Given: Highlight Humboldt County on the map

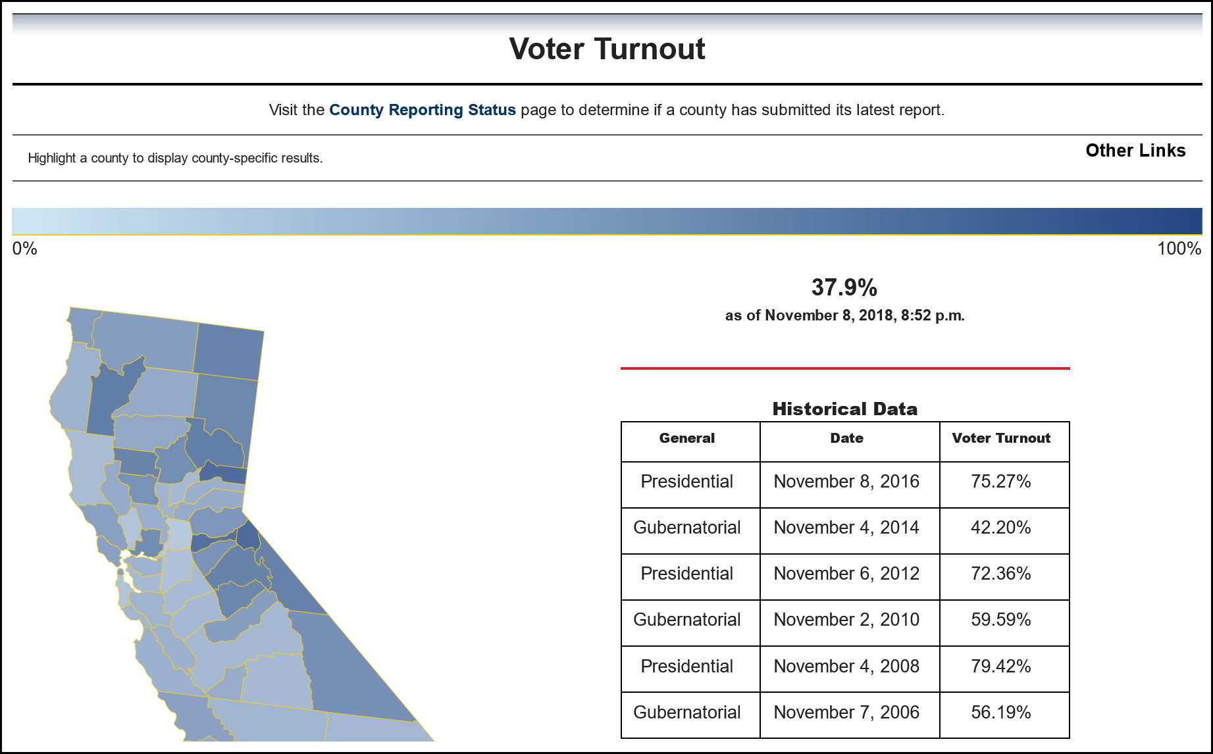Looking at the screenshot, I should tap(69, 388).
